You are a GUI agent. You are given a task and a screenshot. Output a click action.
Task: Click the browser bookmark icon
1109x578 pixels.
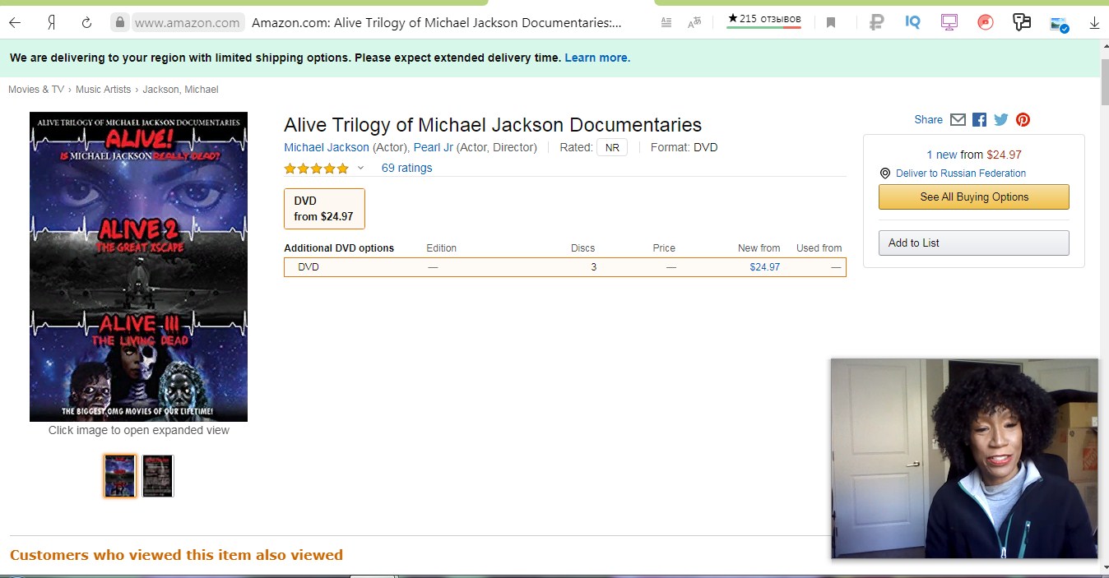pyautogui.click(x=831, y=23)
